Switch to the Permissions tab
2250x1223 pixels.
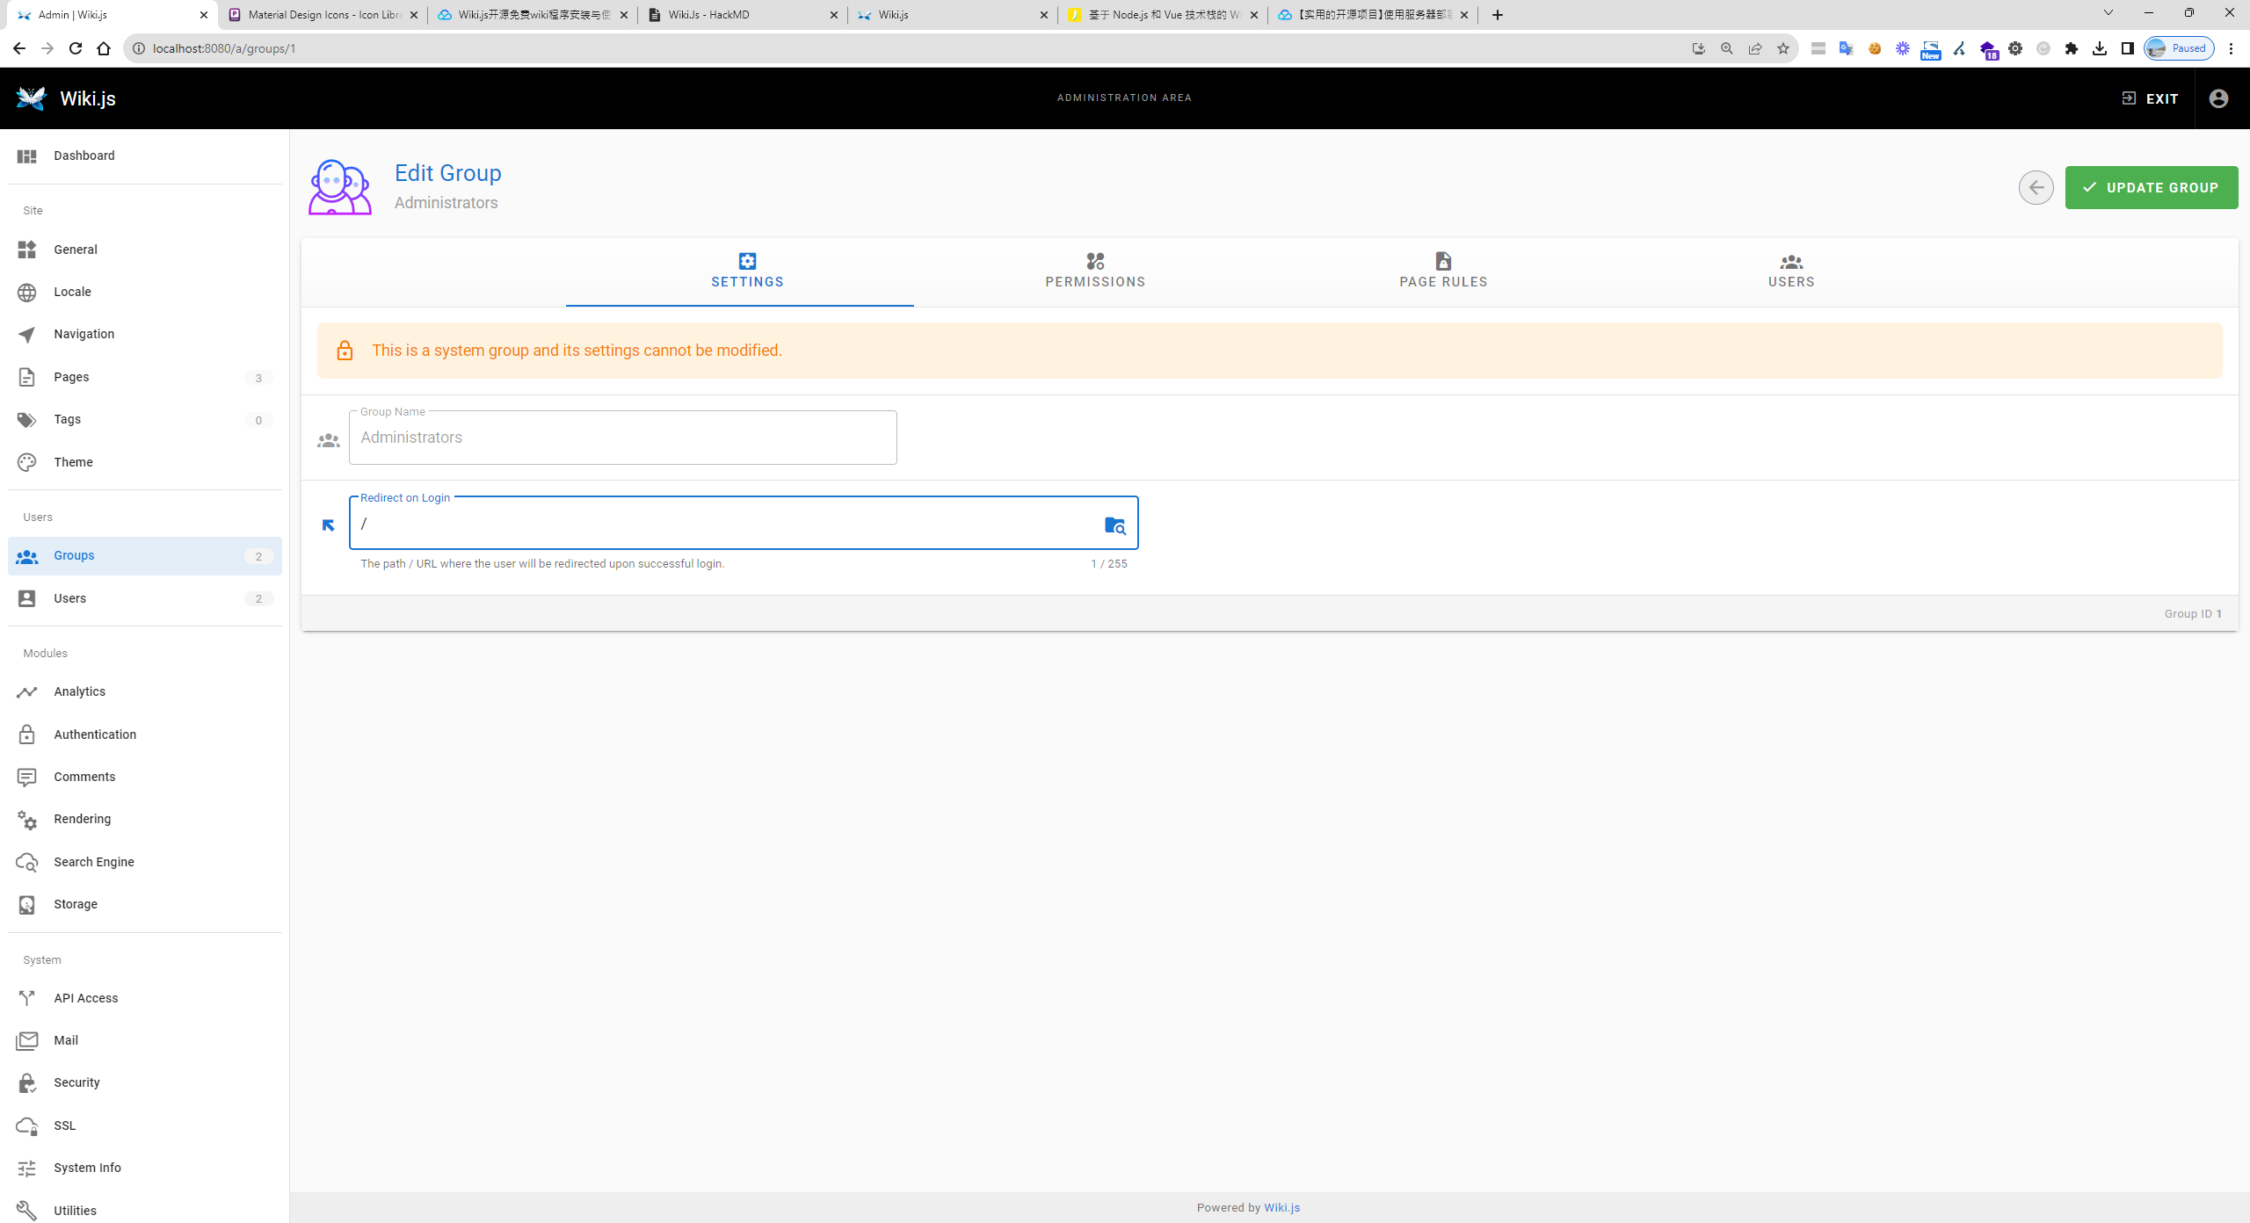point(1094,271)
